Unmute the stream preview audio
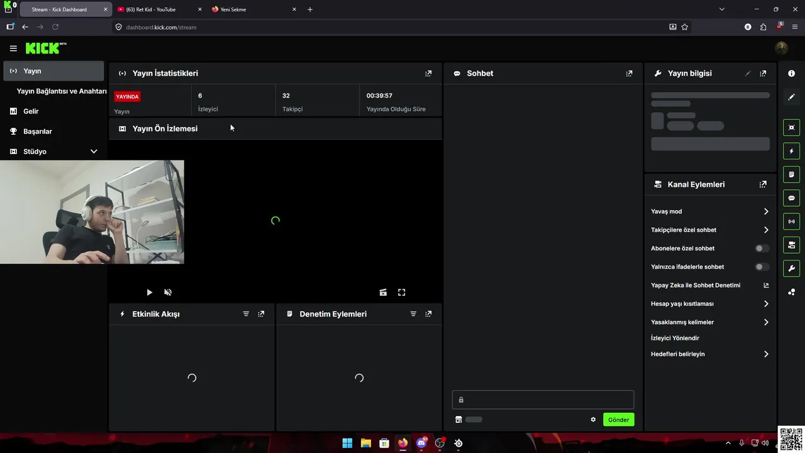This screenshot has width=805, height=453. [x=168, y=293]
